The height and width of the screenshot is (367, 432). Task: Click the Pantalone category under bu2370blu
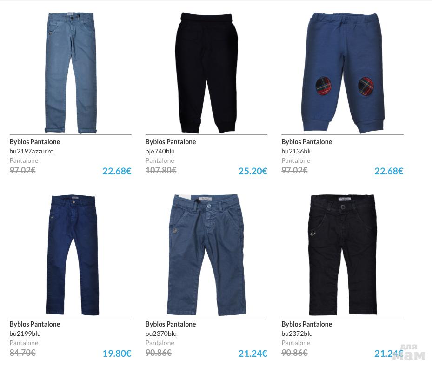pos(160,343)
